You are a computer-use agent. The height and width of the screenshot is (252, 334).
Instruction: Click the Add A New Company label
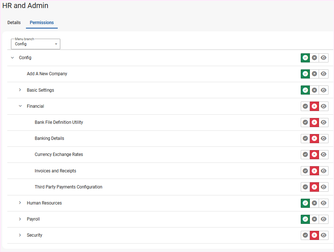[x=47, y=74]
